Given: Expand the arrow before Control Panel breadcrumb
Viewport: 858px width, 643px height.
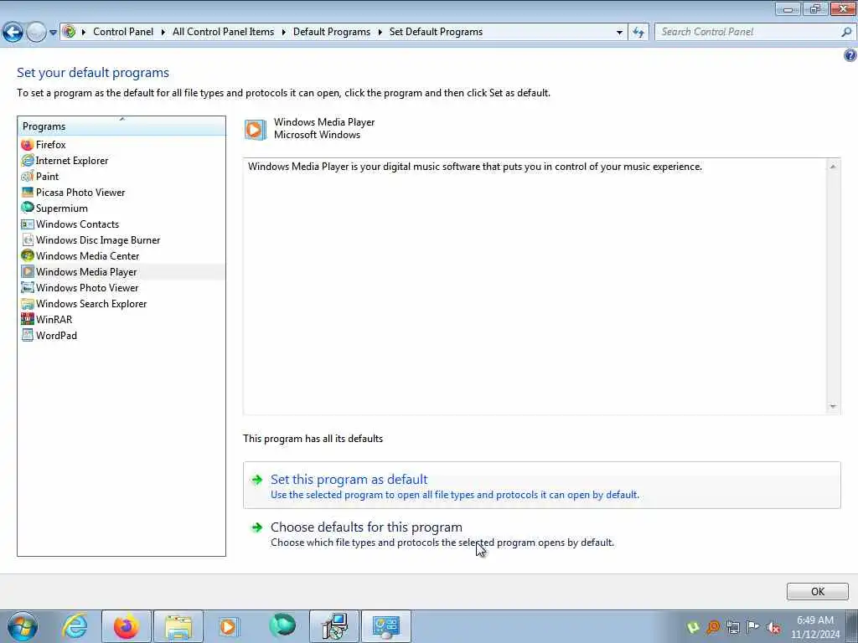Looking at the screenshot, I should (84, 33).
